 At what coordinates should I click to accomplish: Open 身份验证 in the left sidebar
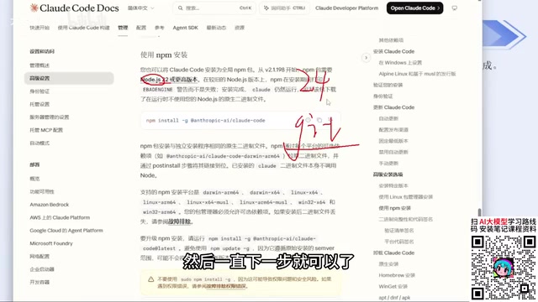[x=40, y=91]
